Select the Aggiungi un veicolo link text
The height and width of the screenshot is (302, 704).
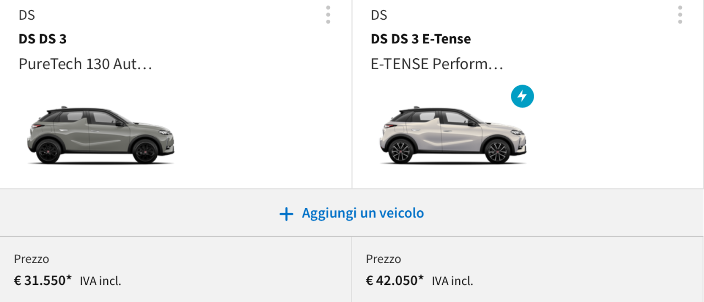point(363,213)
